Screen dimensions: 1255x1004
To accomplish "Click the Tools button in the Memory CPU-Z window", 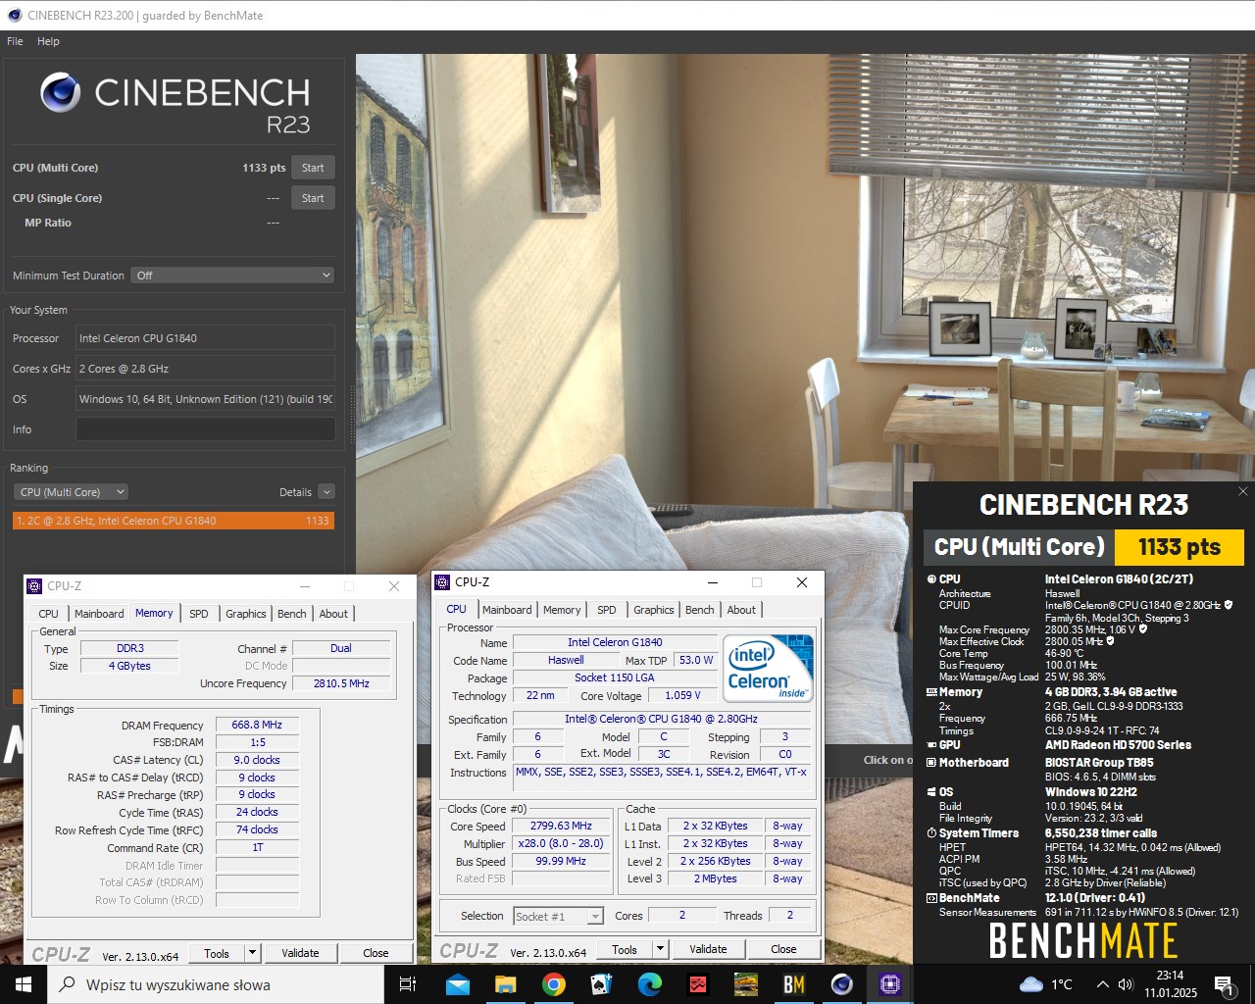I will pos(217,953).
